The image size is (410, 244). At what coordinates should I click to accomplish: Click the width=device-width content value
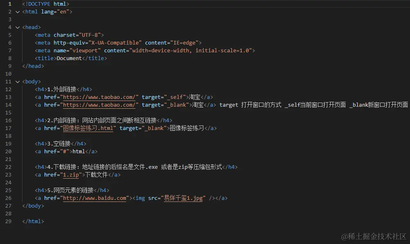(x=160, y=51)
